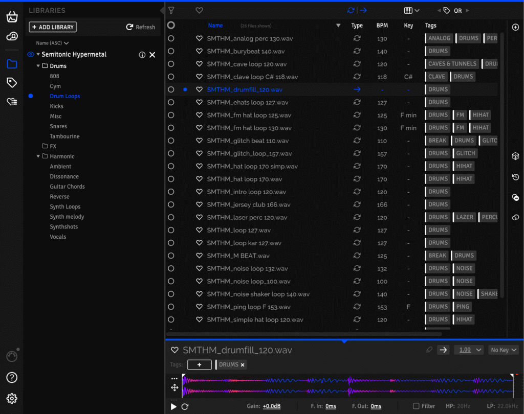524x414 pixels.
Task: Select the Kicks folder
Action: point(56,106)
